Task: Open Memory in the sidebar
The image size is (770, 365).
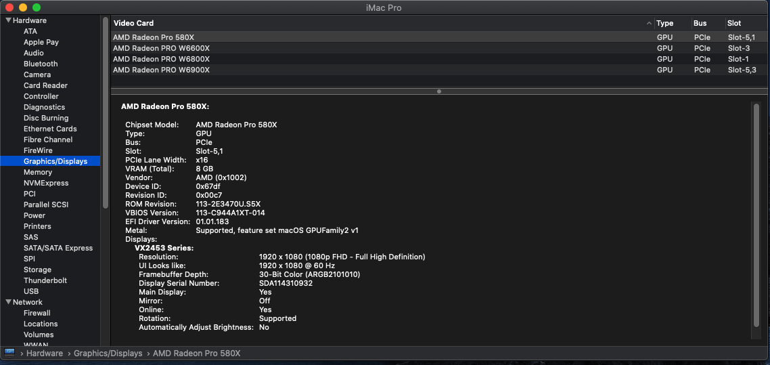Action: point(38,172)
